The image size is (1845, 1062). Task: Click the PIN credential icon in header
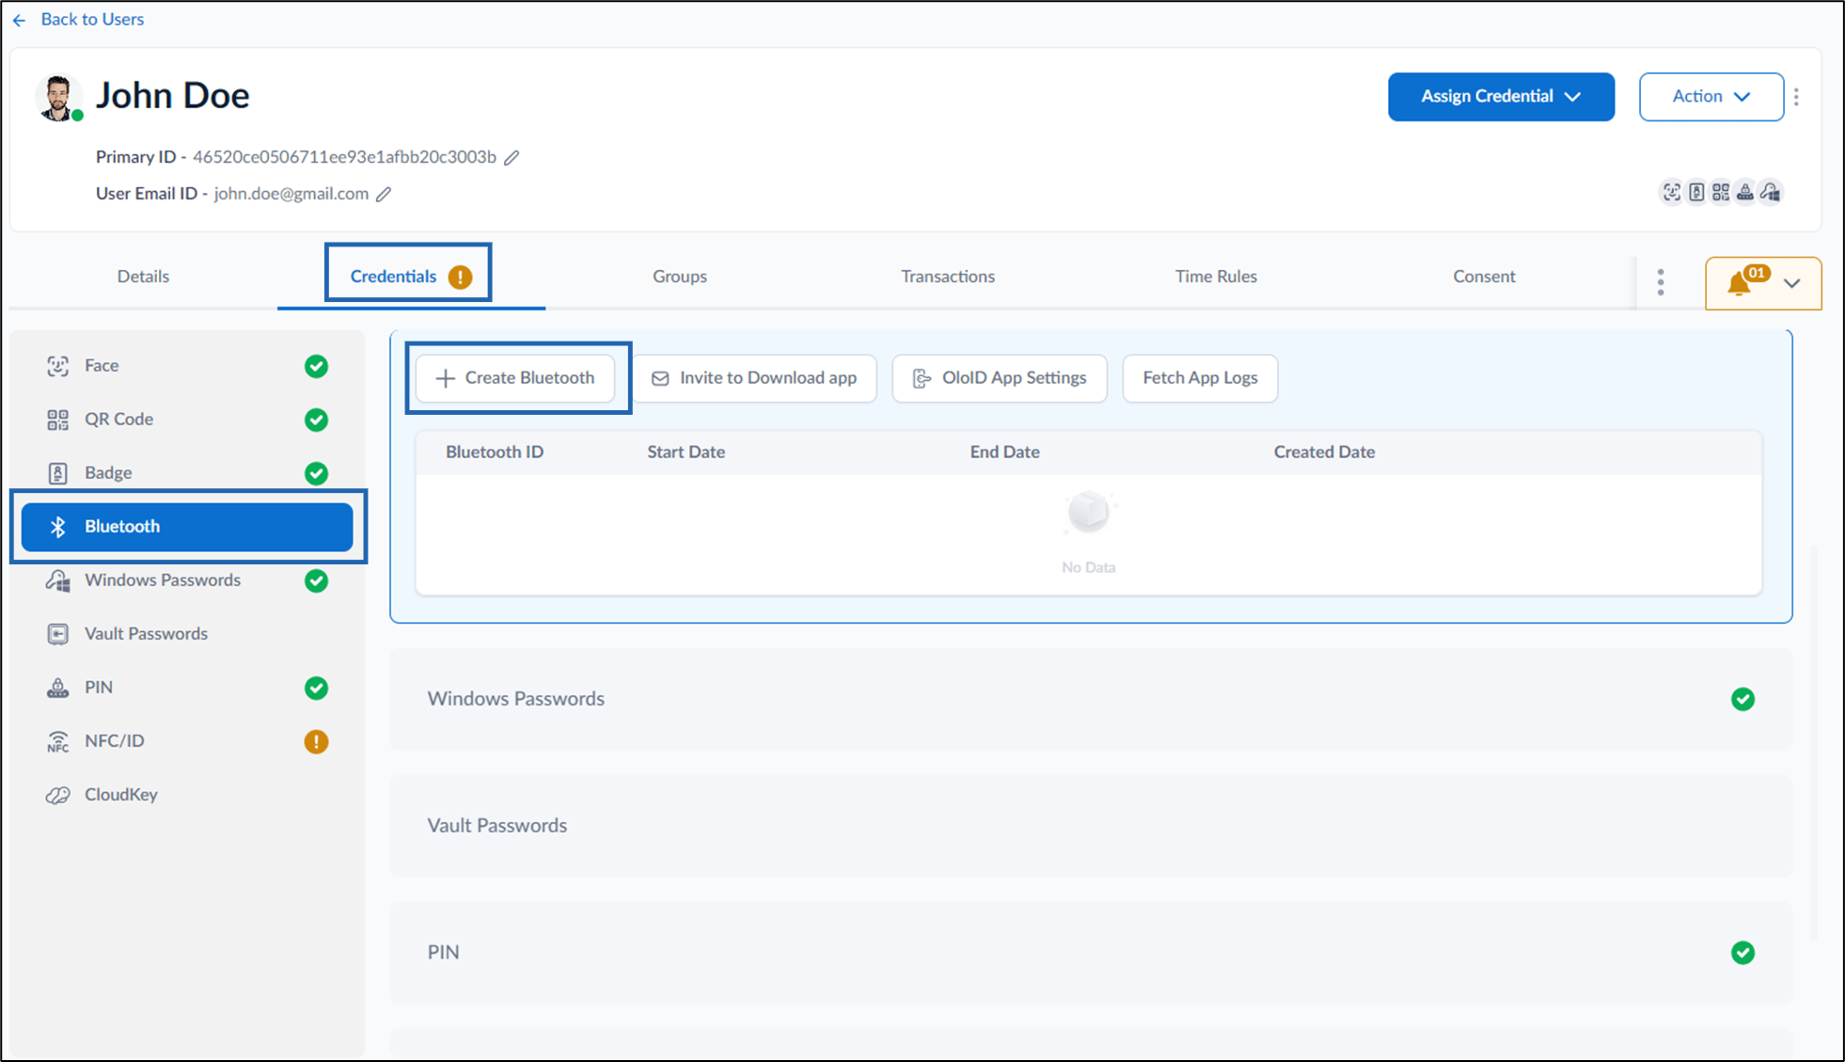[1744, 192]
